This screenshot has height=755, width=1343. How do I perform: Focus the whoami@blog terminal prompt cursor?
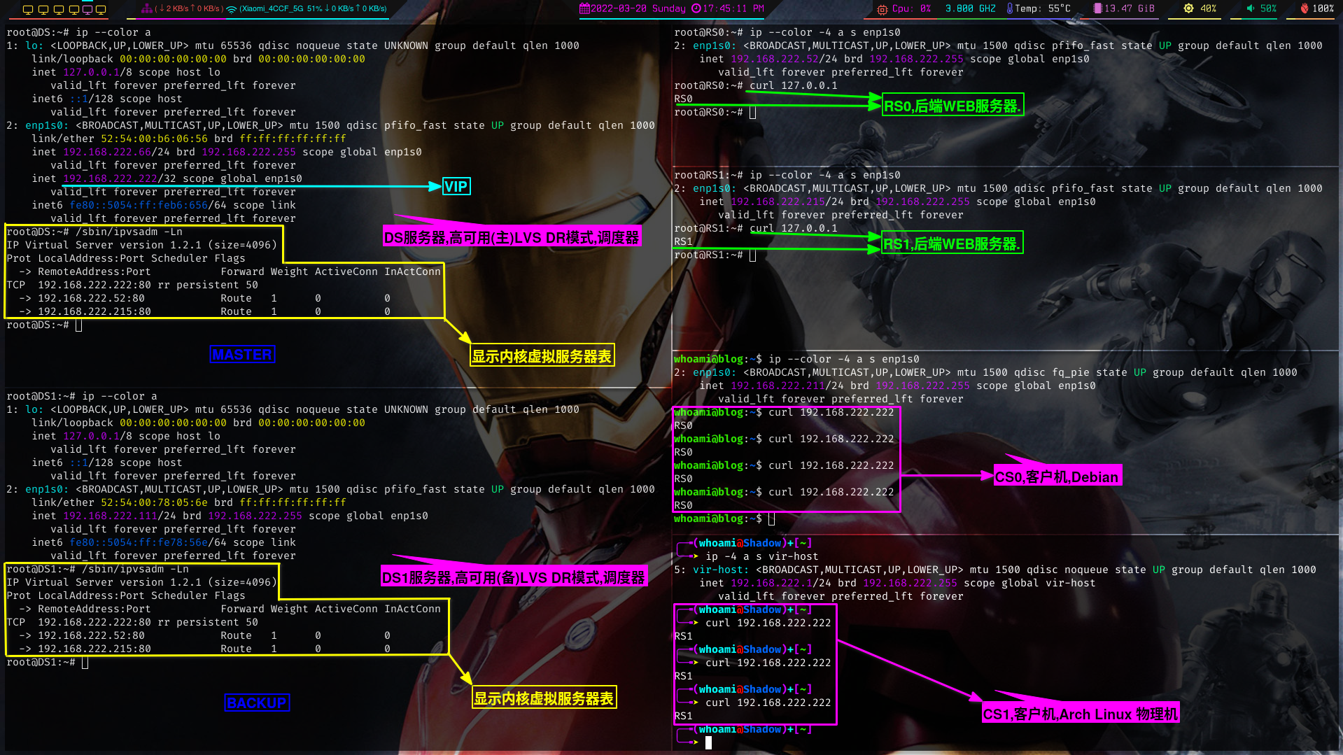[771, 519]
